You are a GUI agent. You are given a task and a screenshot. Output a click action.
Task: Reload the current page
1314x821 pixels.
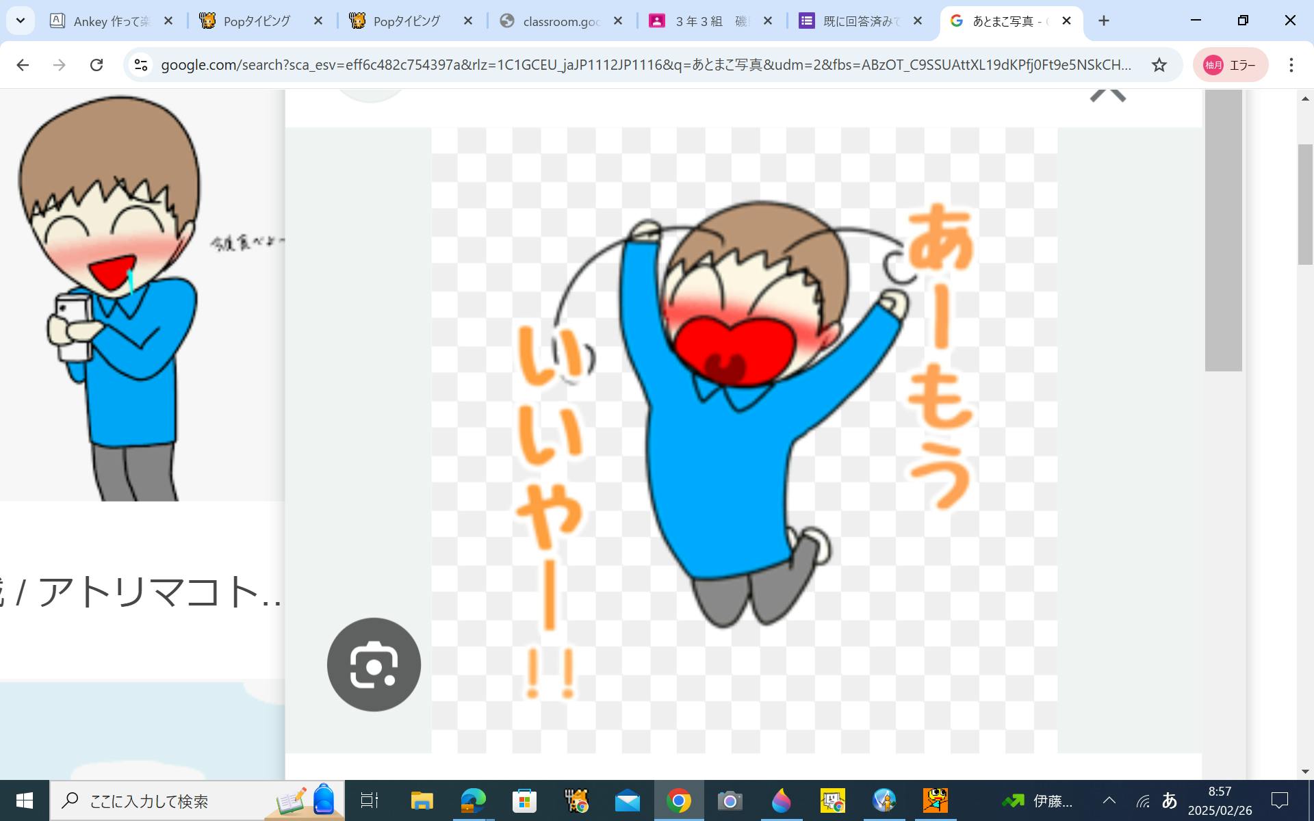click(x=96, y=65)
